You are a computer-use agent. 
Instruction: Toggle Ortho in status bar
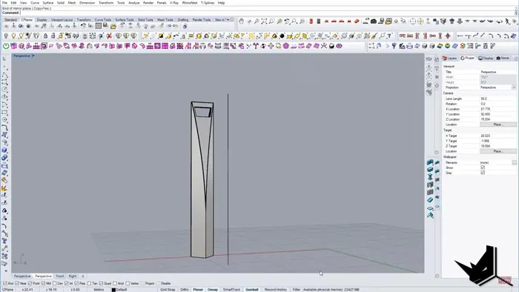tap(185, 290)
